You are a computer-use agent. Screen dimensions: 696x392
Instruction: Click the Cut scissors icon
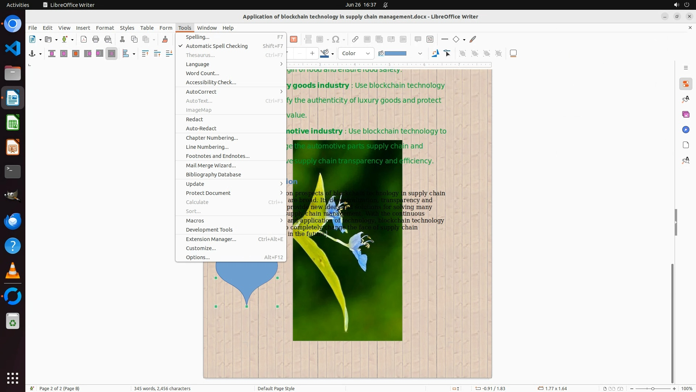pos(122,39)
